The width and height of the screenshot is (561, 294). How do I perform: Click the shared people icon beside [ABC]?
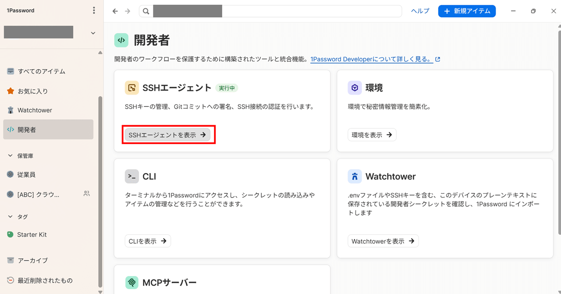(x=86, y=194)
